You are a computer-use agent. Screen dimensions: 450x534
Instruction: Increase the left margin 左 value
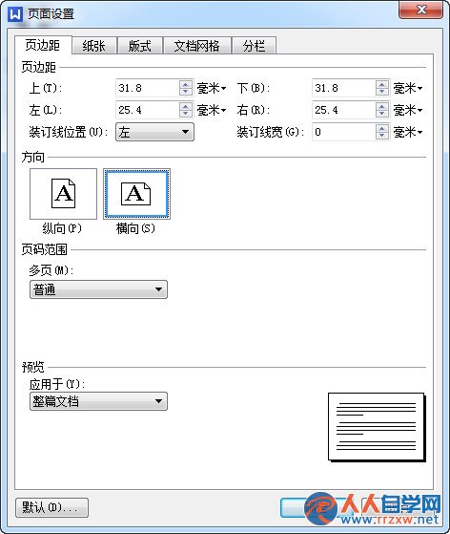[x=185, y=106]
